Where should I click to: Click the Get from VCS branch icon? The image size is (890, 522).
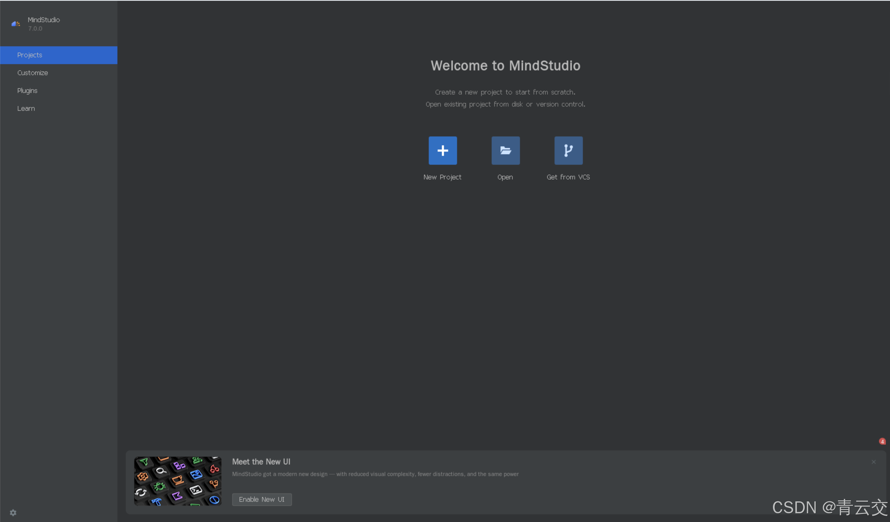point(568,151)
